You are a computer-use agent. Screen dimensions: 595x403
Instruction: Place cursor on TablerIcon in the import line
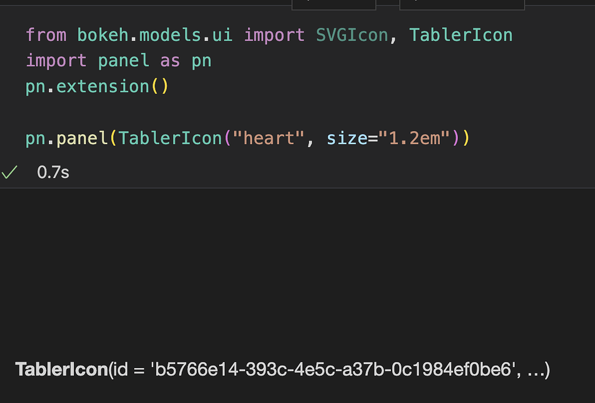[461, 35]
